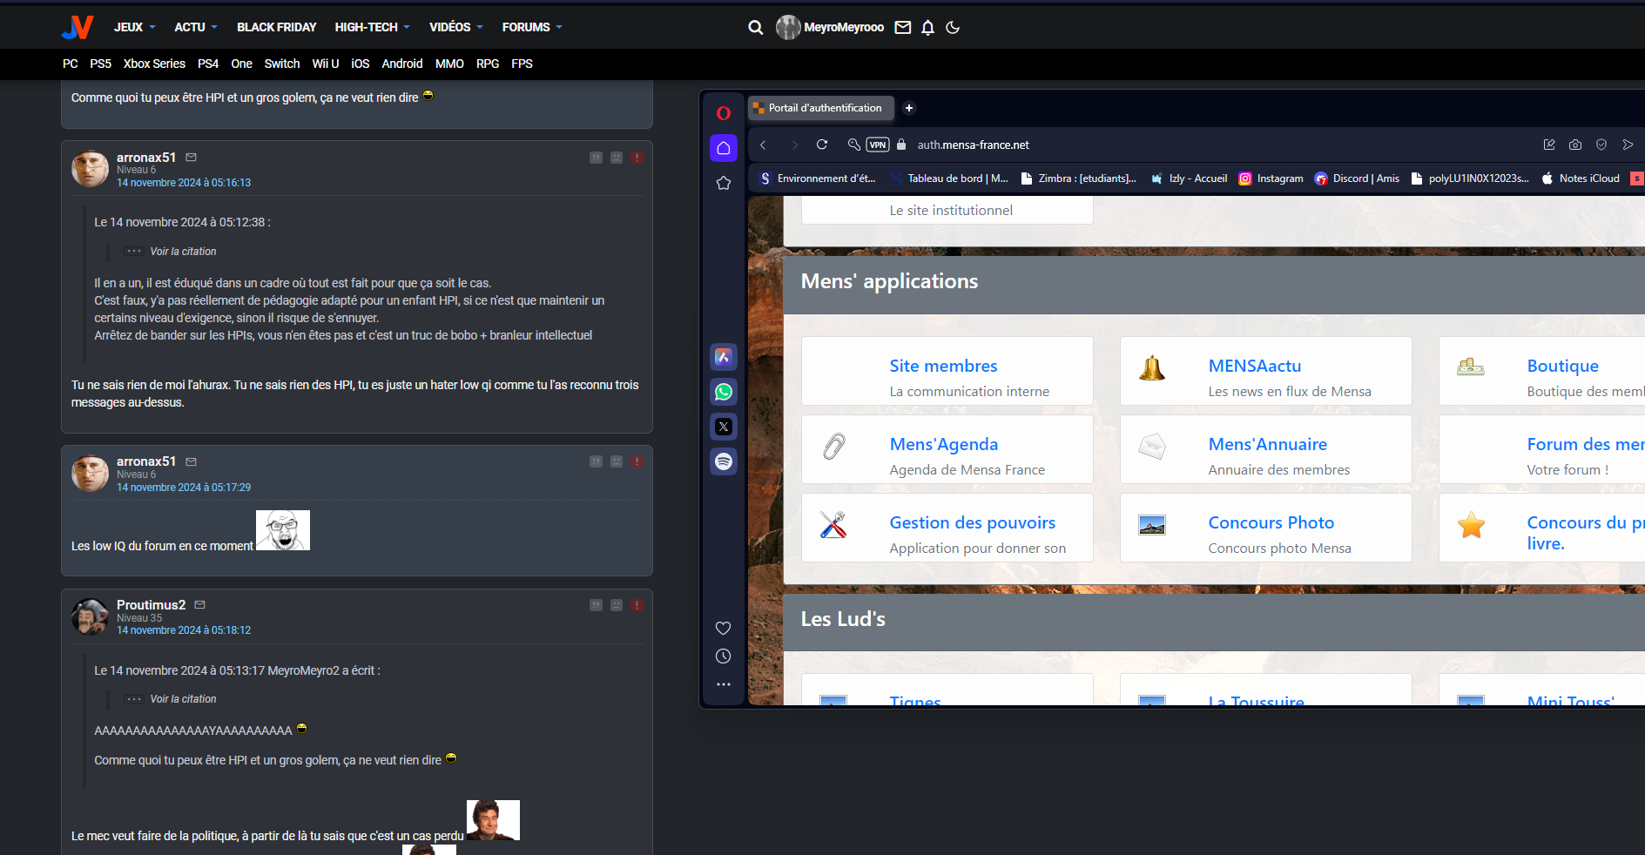Open the site search magnifier icon
The height and width of the screenshot is (855, 1645).
click(x=756, y=28)
